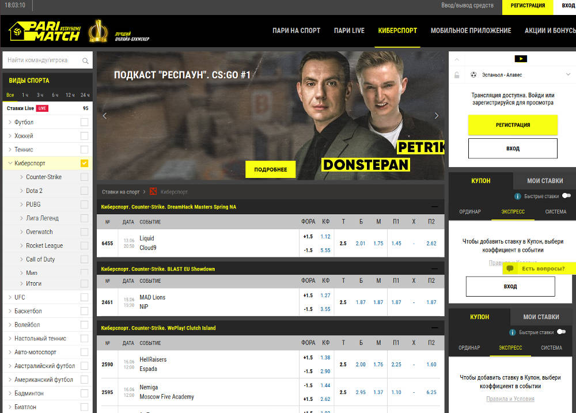576x413 pixels.
Task: Toggle upper Быстрые ставки switch
Action: [x=566, y=196]
